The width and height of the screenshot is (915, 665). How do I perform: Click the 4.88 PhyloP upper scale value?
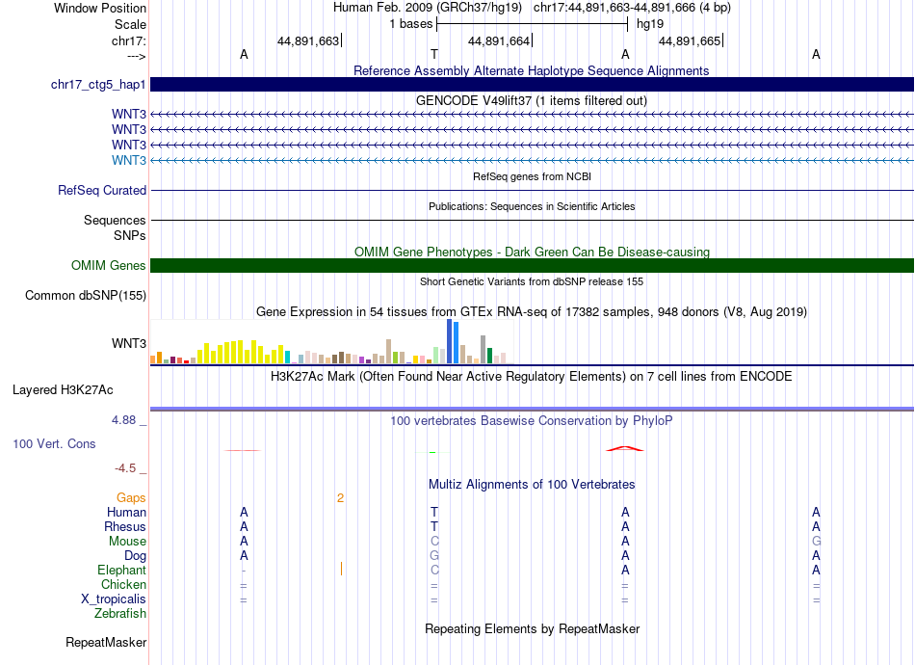point(123,420)
